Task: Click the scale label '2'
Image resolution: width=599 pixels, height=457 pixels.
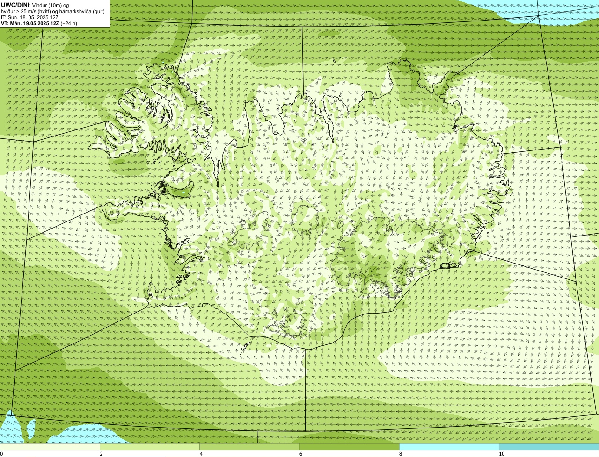Action: (101, 454)
